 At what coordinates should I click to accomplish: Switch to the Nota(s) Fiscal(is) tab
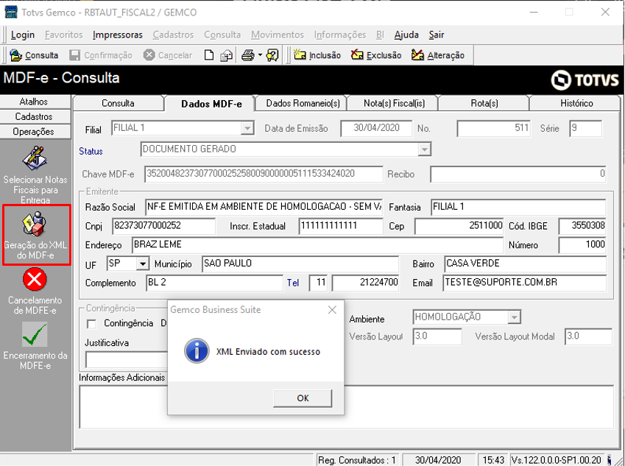coord(394,103)
